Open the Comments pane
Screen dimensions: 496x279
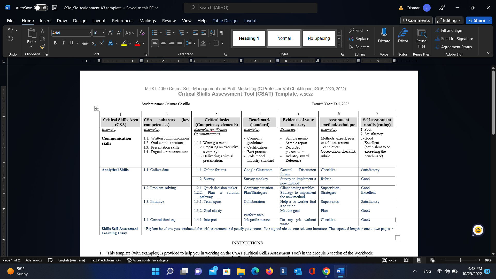click(x=416, y=20)
